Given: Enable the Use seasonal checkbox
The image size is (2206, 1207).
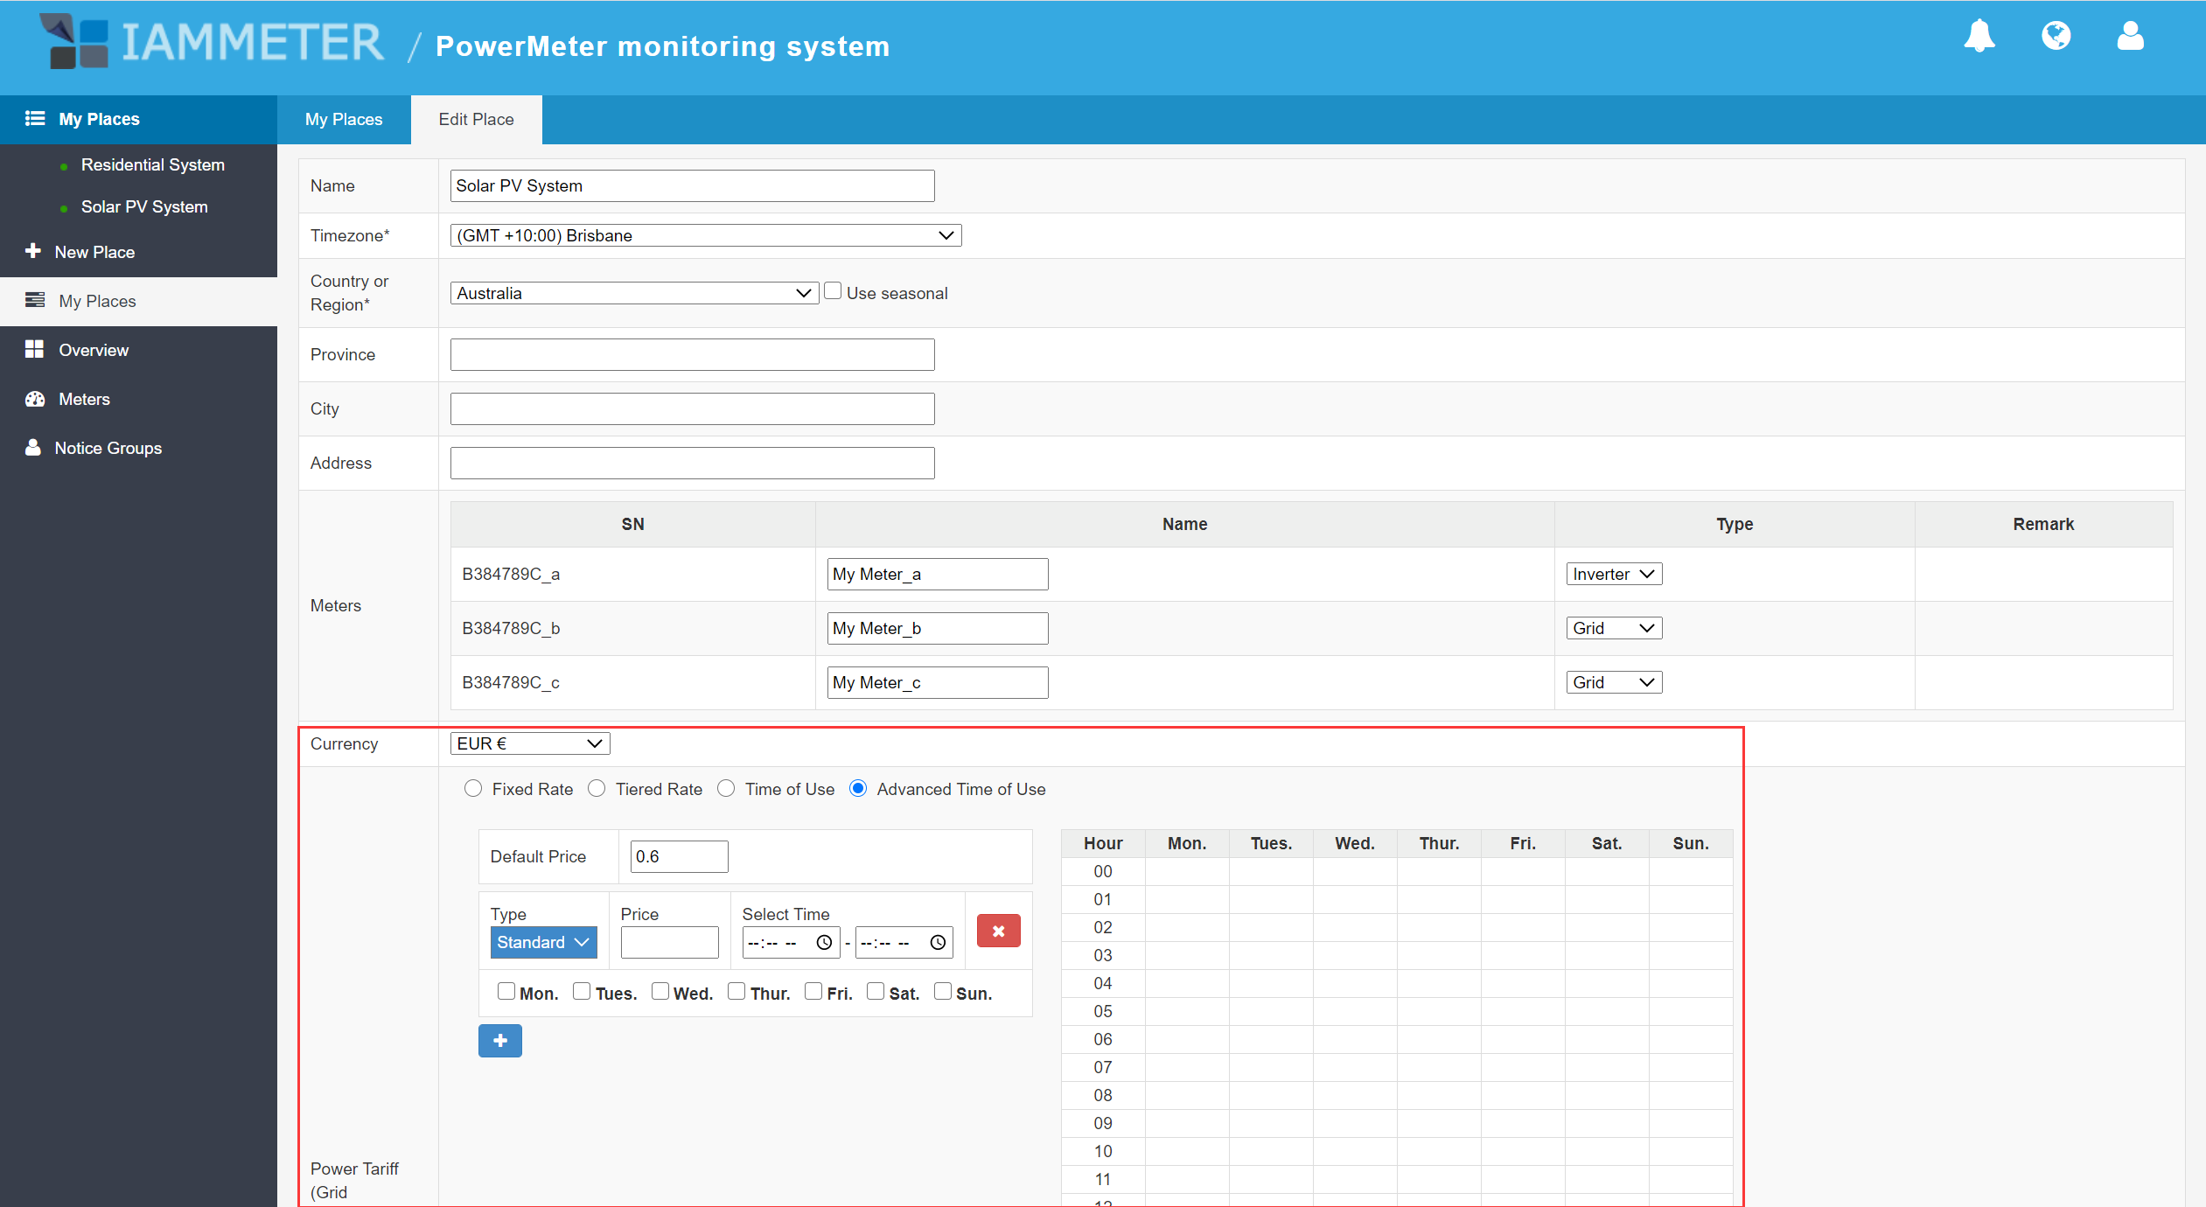Looking at the screenshot, I should (833, 291).
